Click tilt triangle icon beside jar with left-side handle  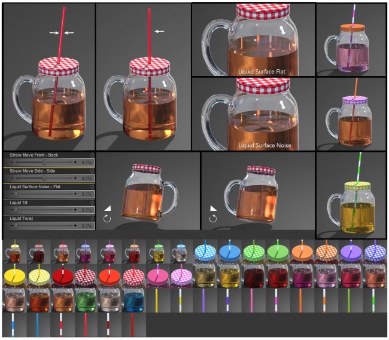(x=212, y=208)
